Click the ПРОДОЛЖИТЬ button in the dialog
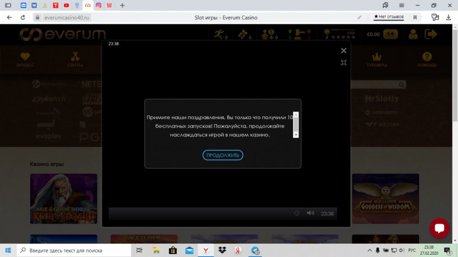 pyautogui.click(x=223, y=155)
